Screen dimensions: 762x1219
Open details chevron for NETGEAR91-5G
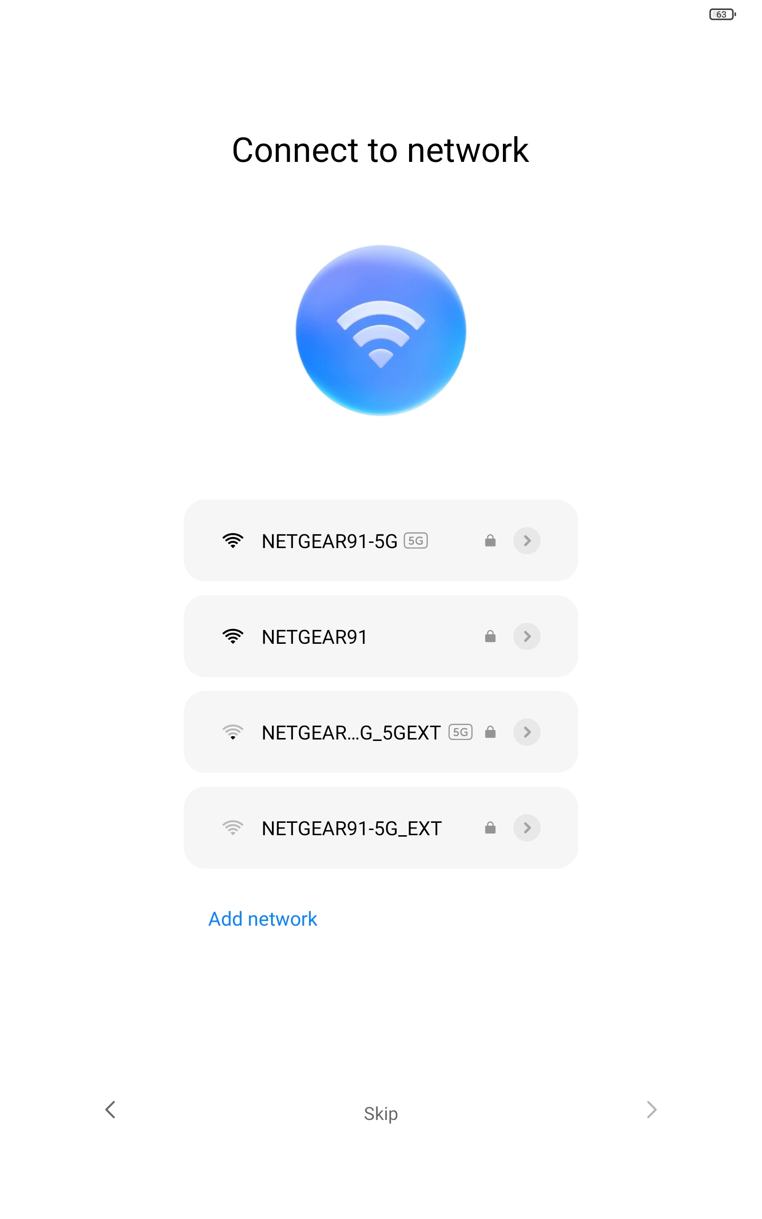(527, 540)
